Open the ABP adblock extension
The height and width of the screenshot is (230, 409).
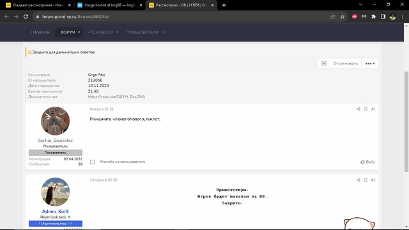point(355,17)
